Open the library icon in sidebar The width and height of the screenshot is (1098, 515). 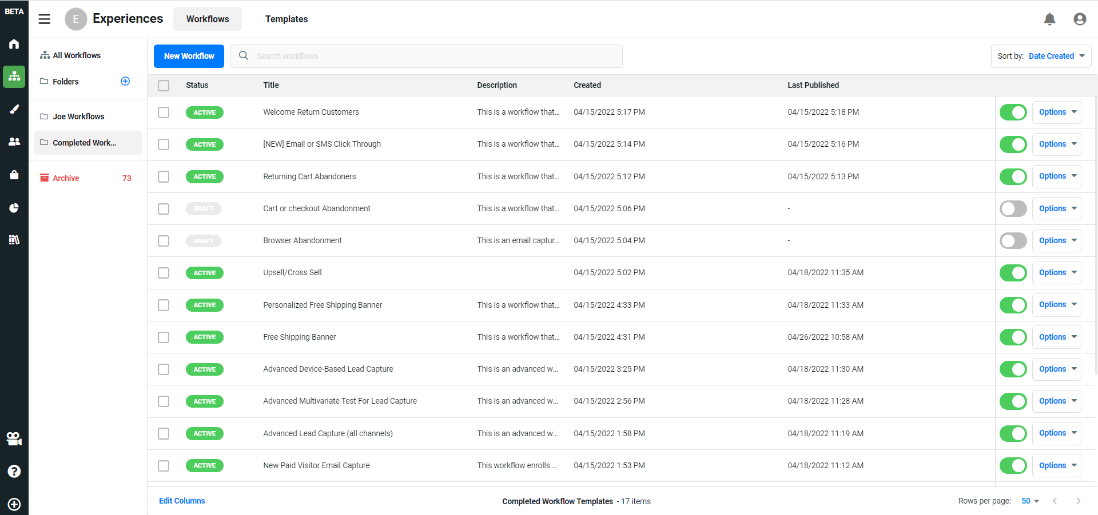pos(14,239)
